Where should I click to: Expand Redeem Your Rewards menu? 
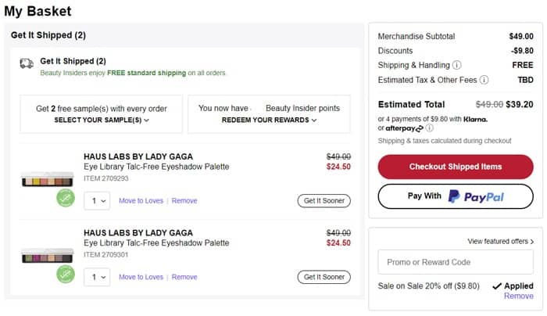[269, 120]
